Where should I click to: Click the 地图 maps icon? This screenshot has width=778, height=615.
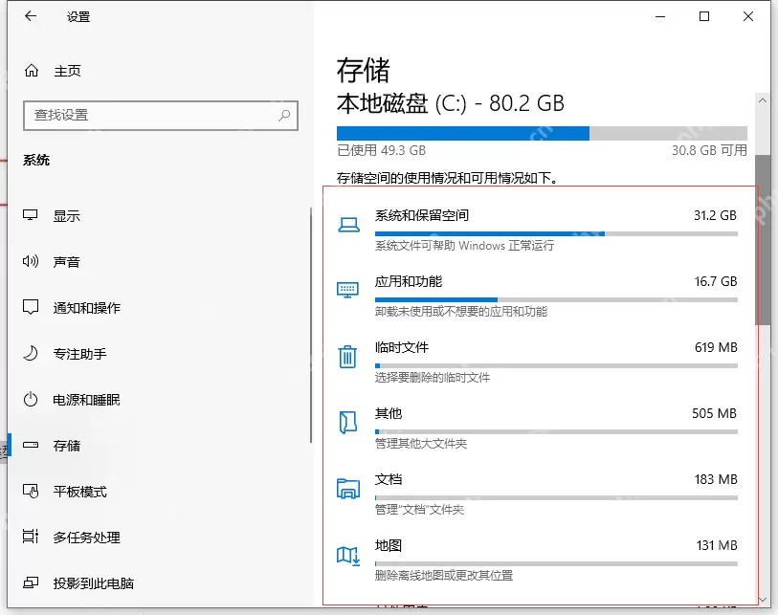347,554
